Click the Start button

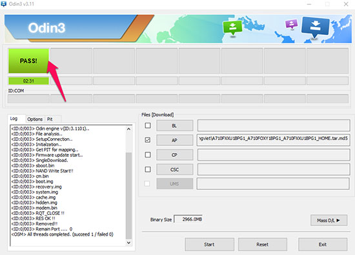point(209,245)
